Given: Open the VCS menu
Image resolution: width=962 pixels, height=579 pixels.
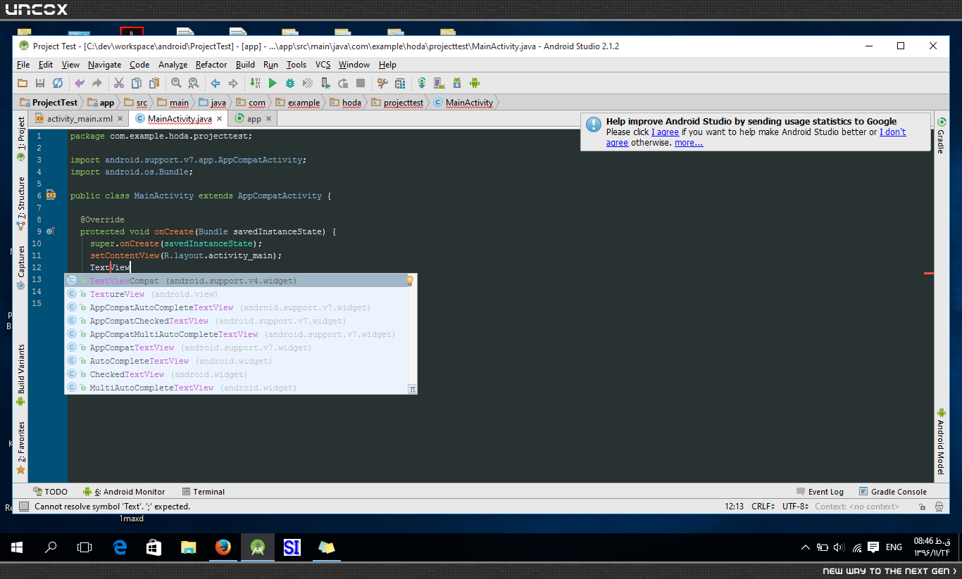Looking at the screenshot, I should point(323,65).
